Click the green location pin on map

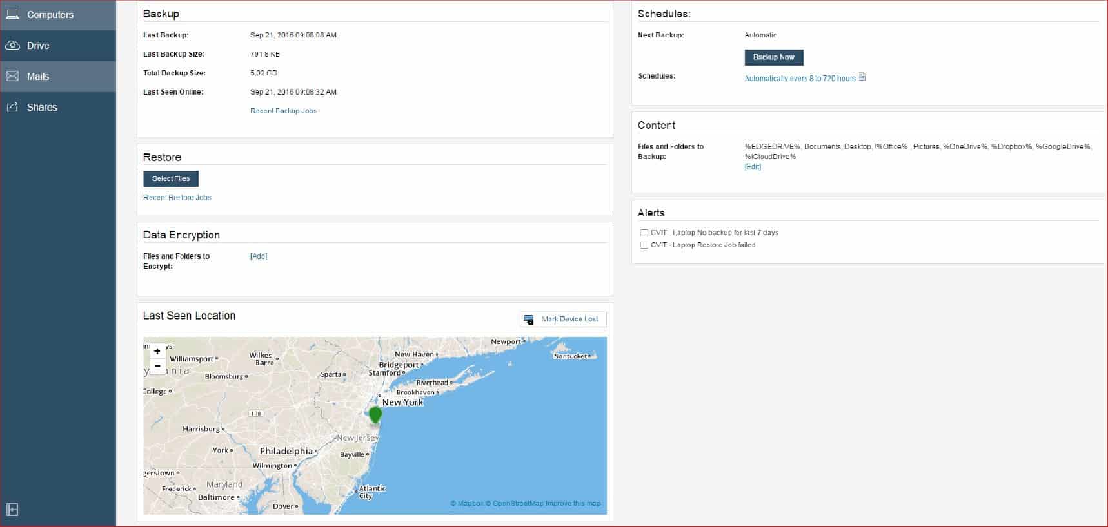(x=375, y=414)
